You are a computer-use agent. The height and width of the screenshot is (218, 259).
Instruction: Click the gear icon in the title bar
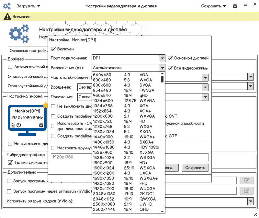tap(235, 6)
